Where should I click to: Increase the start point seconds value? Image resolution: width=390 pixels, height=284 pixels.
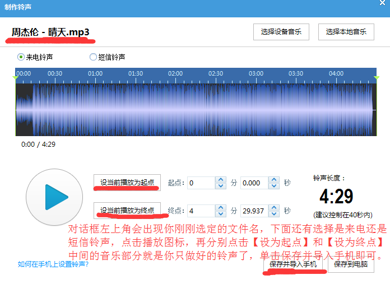pyautogui.click(x=274, y=180)
